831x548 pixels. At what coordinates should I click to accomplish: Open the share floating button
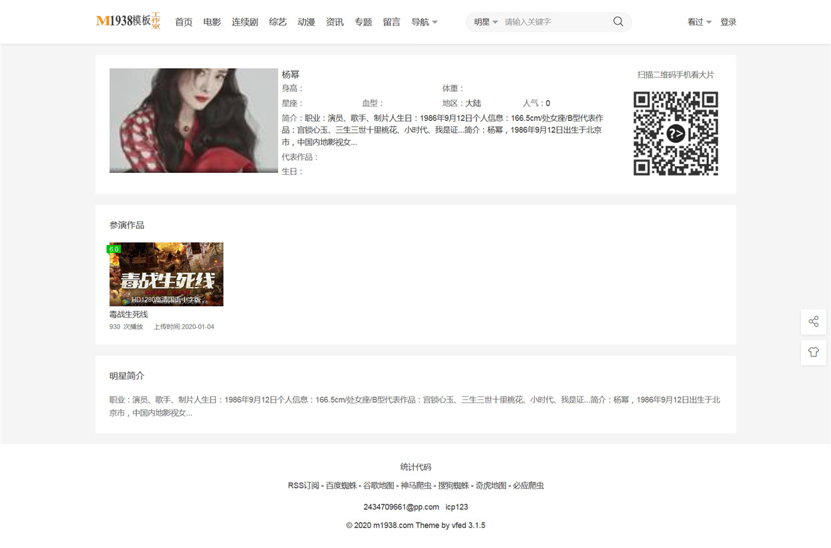(x=813, y=322)
